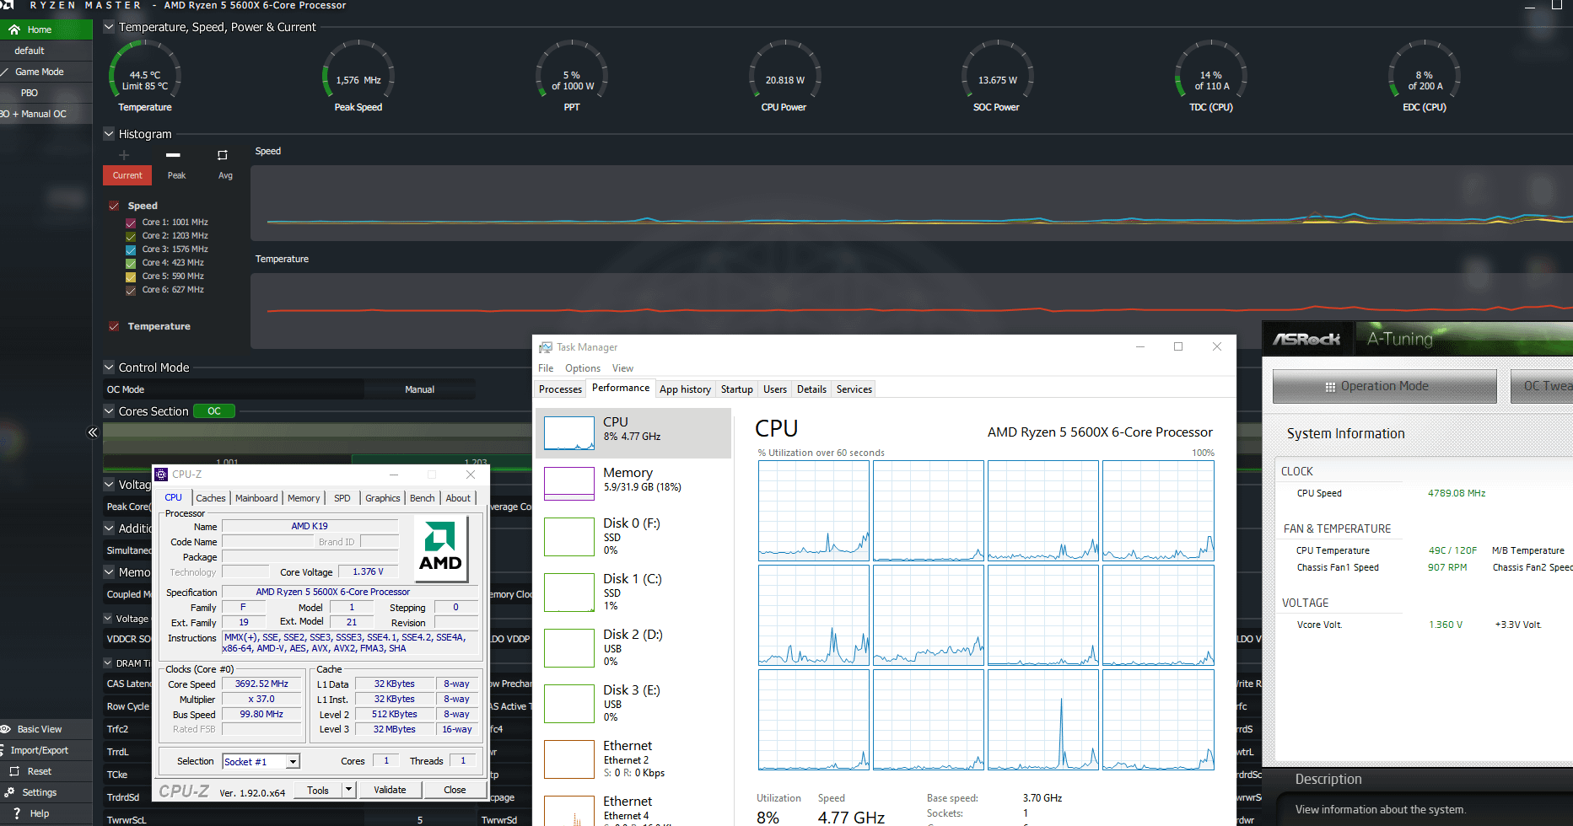Collapse the Control Mode section

tap(109, 367)
